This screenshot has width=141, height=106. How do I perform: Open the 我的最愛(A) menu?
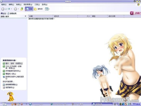[28, 5]
